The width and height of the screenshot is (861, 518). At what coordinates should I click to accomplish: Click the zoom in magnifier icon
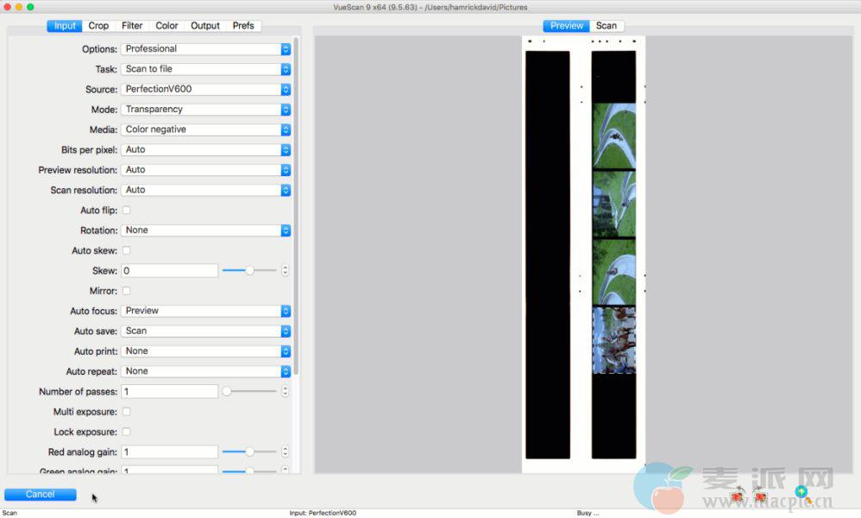[801, 493]
